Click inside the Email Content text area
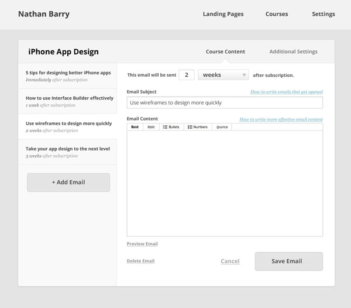The image size is (351, 308). 224,183
